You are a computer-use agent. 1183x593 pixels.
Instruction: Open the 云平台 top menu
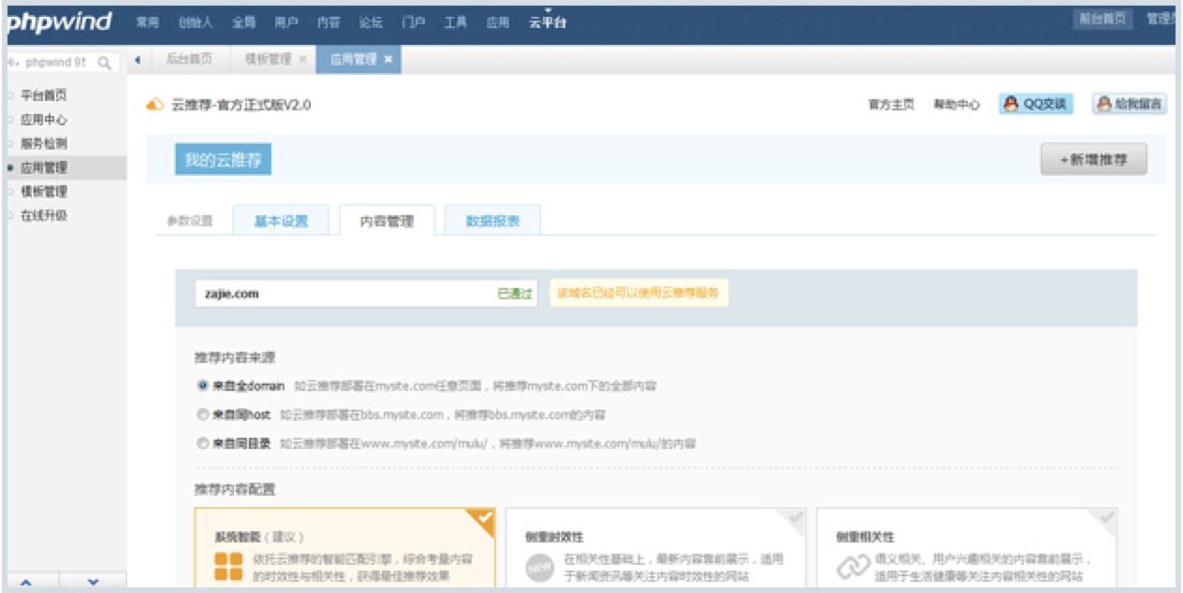point(547,22)
